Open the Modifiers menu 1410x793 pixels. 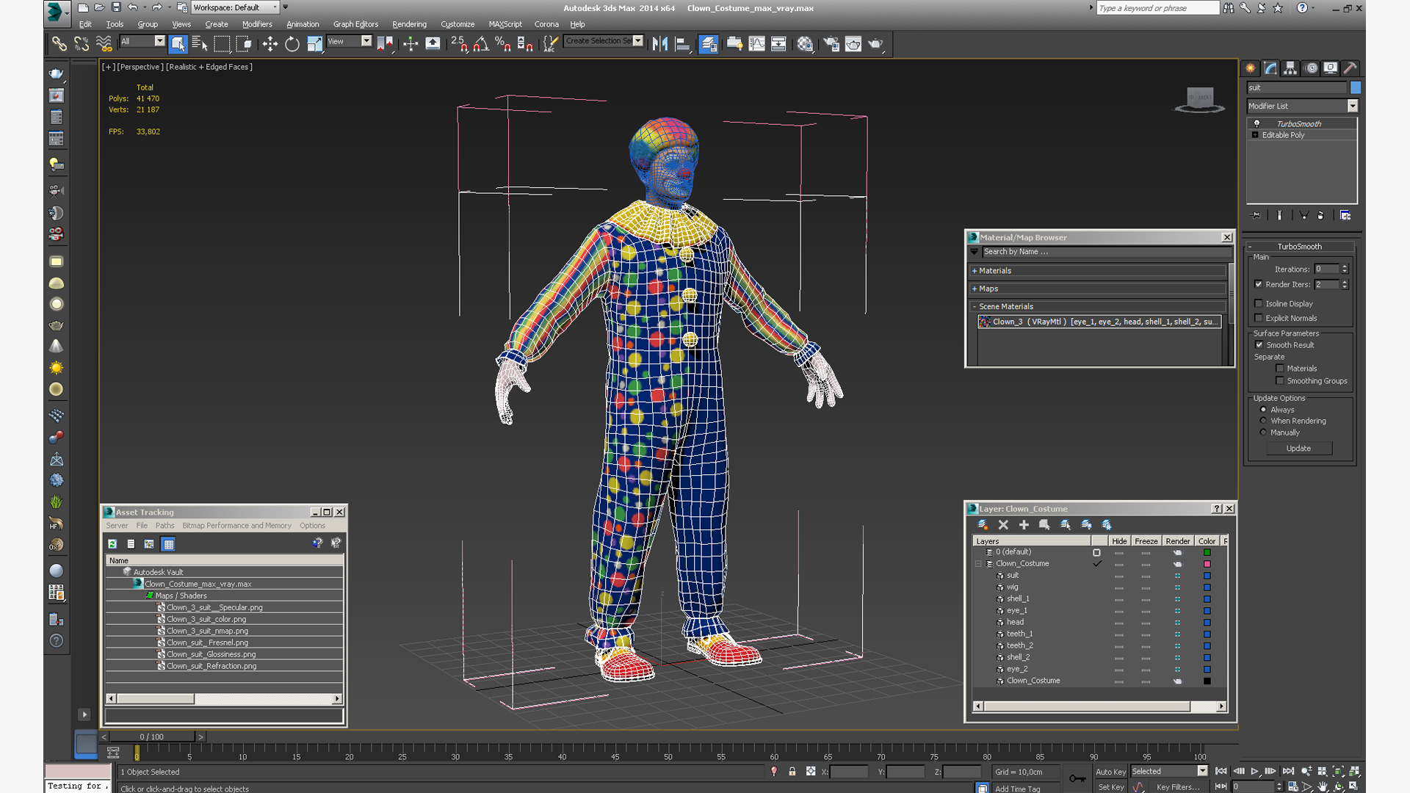tap(257, 24)
